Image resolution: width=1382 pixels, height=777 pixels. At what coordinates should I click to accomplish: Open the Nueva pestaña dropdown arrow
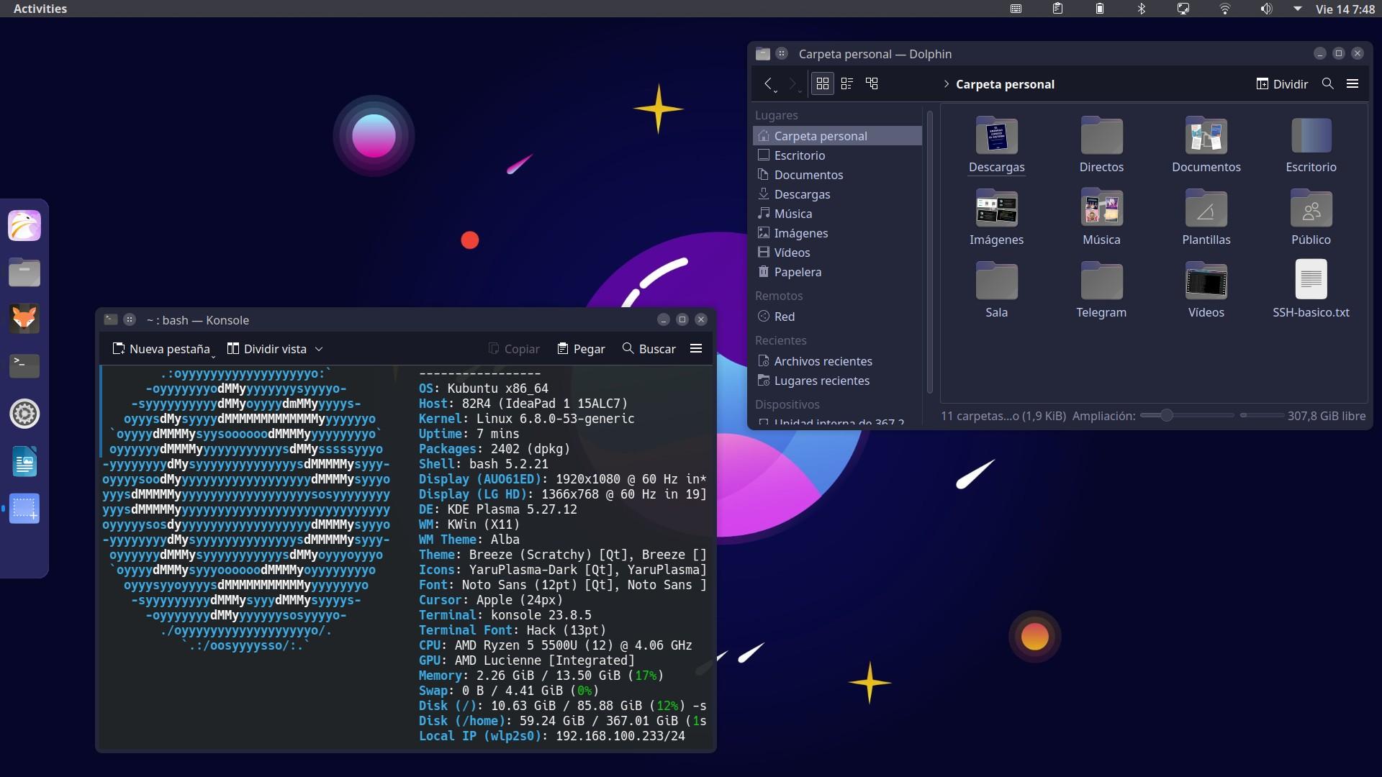[213, 355]
